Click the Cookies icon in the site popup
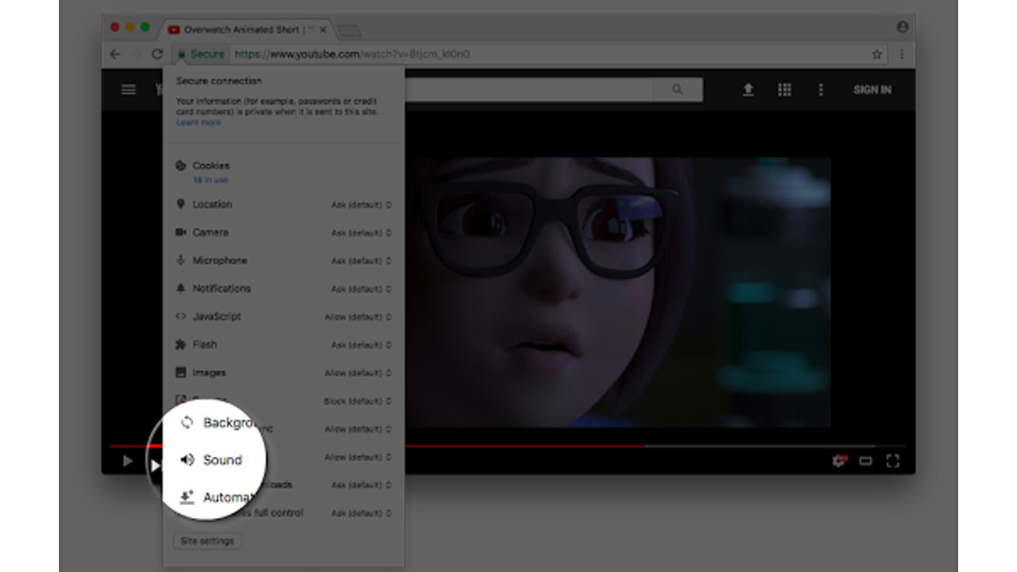Screen dimensions: 1017x572 [180, 166]
